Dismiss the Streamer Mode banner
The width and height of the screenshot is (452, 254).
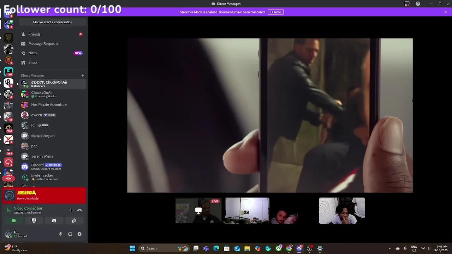446,12
